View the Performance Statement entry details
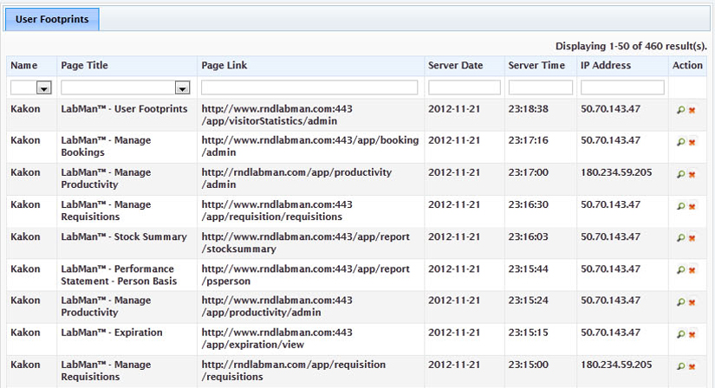This screenshot has height=388, width=715. (681, 270)
